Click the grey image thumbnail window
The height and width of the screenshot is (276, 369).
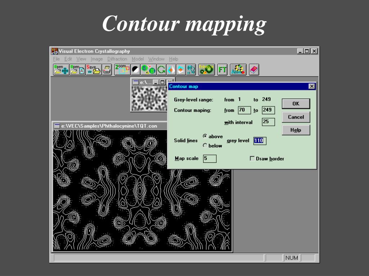coord(149,98)
